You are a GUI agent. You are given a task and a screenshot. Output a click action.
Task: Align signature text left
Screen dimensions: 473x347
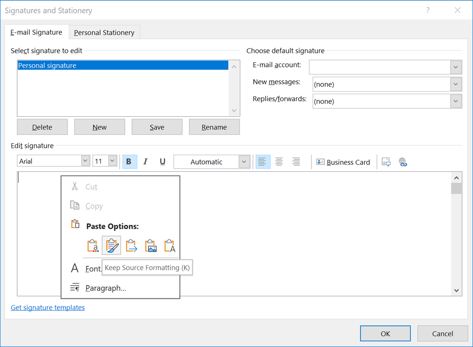coord(263,162)
